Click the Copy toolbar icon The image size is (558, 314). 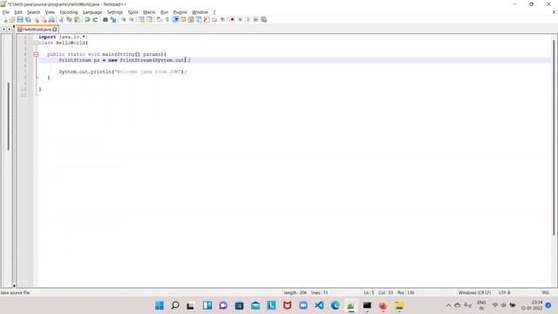click(69, 19)
